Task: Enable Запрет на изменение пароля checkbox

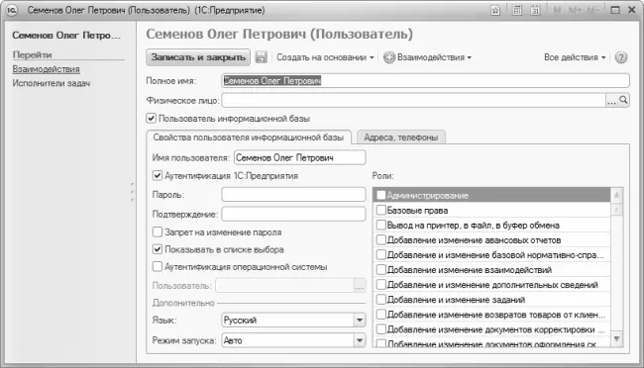Action: (158, 232)
